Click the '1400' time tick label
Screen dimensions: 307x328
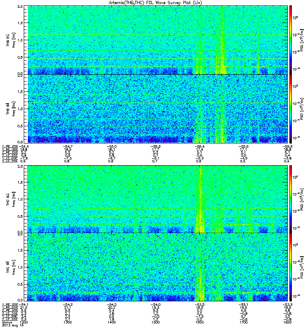coord(111,322)
